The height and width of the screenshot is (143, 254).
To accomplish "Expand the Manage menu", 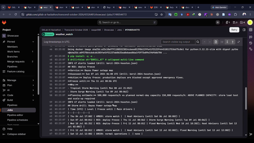I will click(x=33, y=80).
